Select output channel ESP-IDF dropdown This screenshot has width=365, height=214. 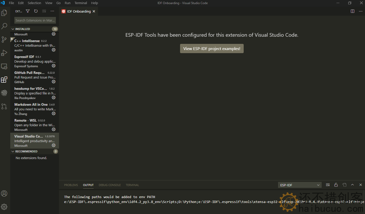pos(300,185)
